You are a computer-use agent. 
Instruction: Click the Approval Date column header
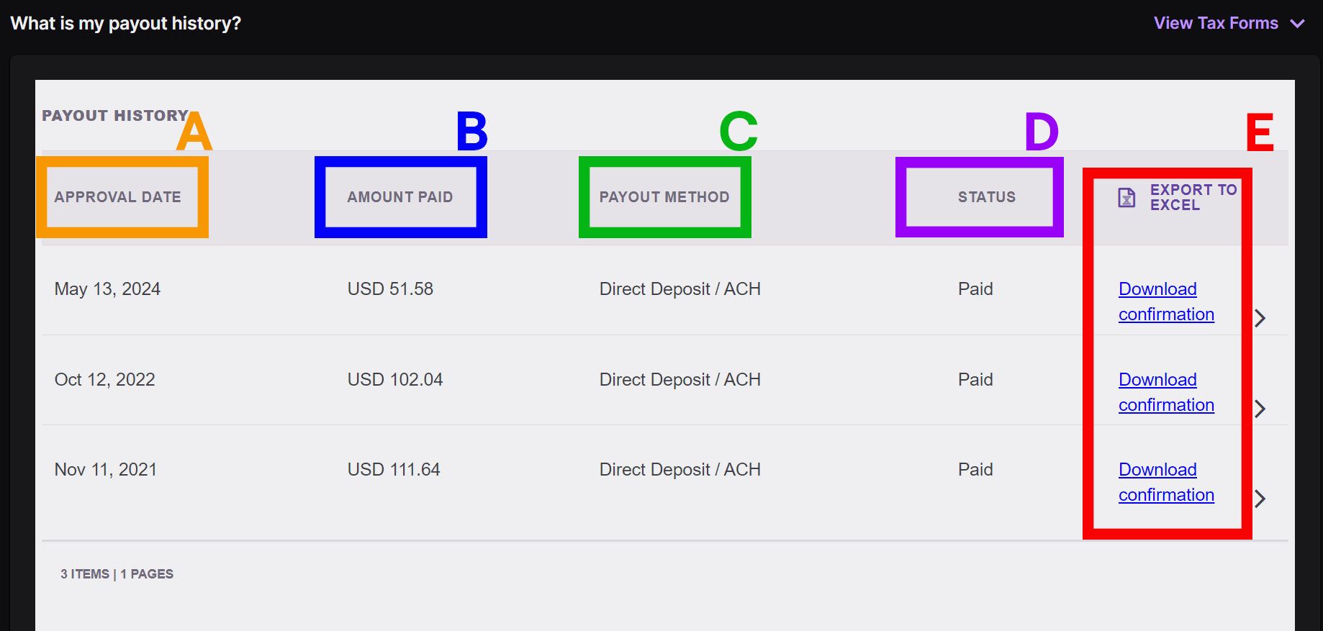point(118,197)
